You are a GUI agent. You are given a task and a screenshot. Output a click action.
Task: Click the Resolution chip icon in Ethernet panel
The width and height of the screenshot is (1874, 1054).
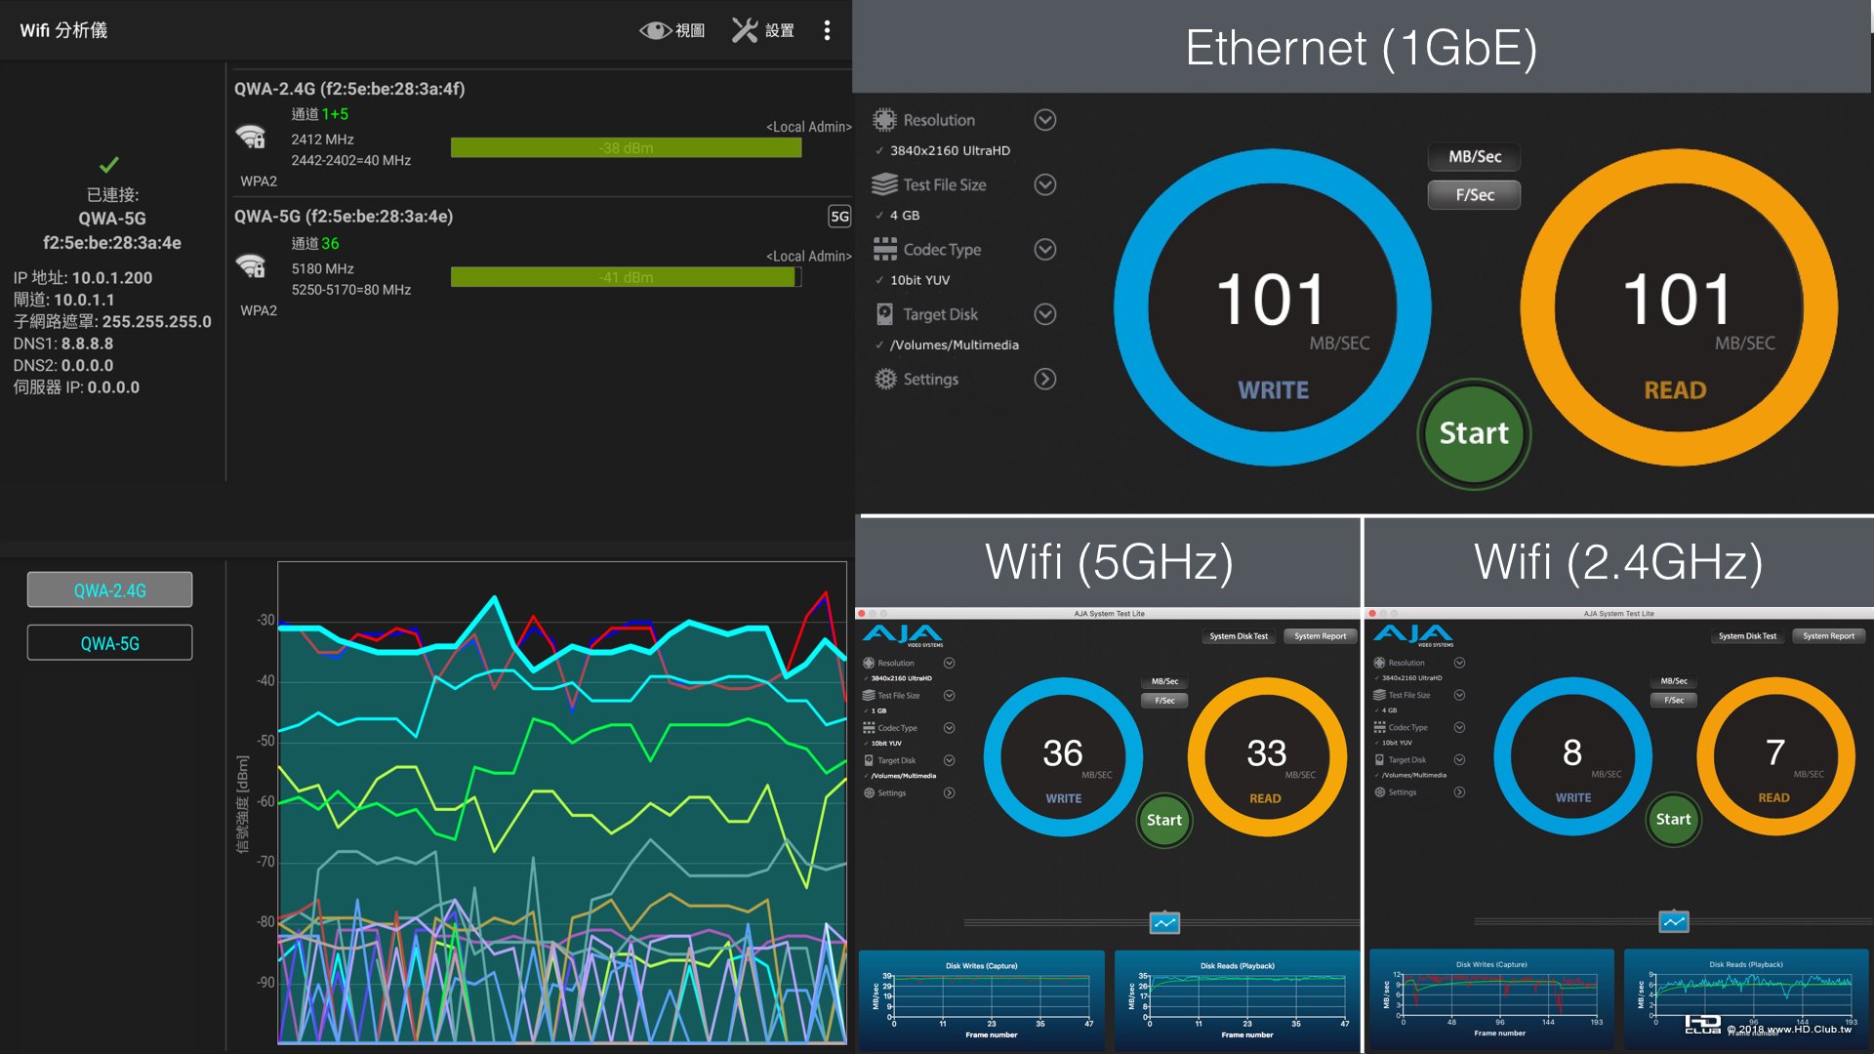click(884, 120)
